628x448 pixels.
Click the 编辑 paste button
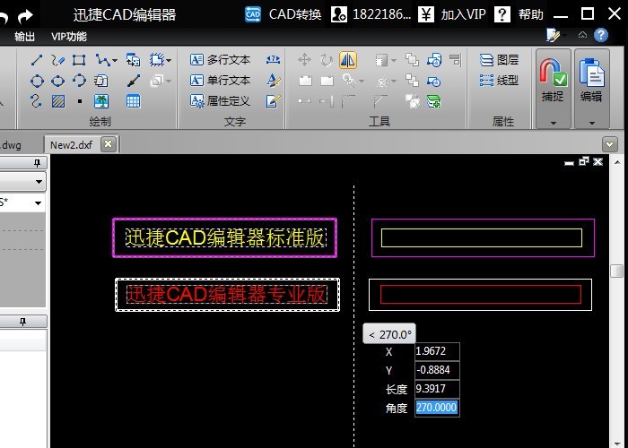click(592, 79)
